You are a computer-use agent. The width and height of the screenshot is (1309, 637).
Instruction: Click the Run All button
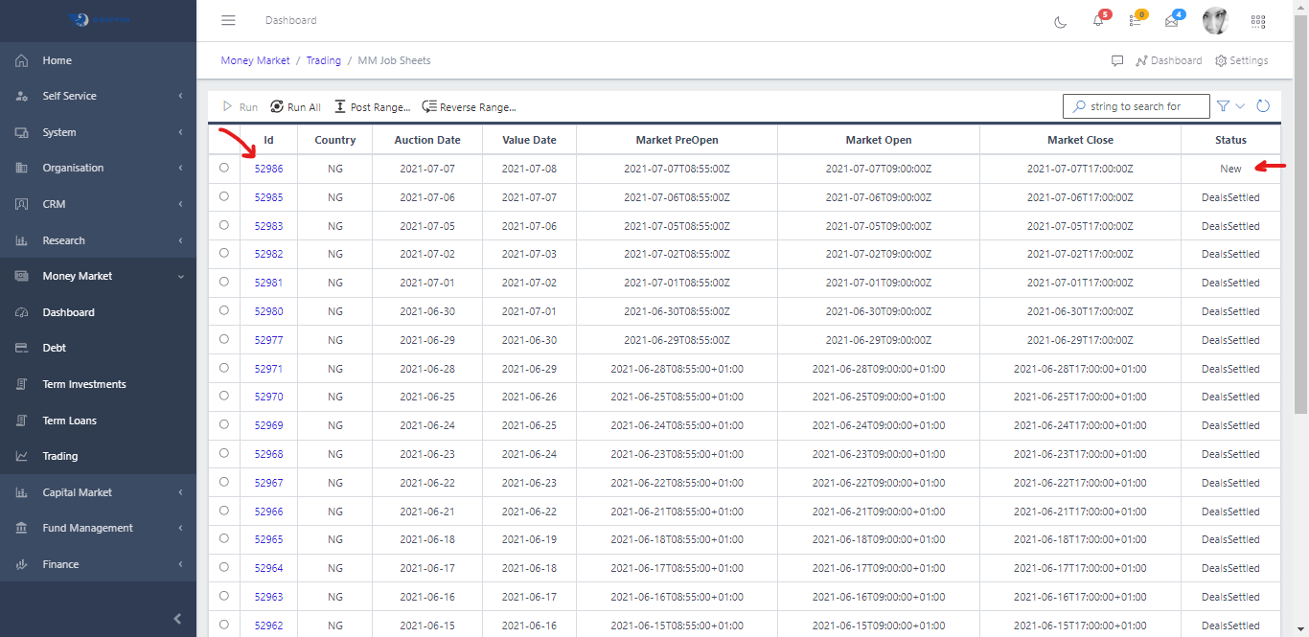295,106
